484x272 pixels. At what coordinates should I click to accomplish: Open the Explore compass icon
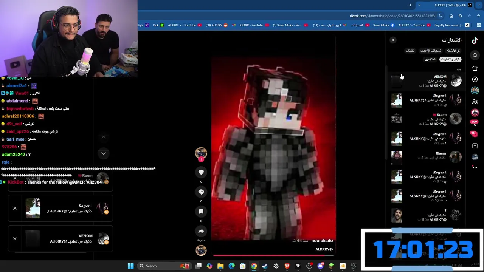pos(475,79)
